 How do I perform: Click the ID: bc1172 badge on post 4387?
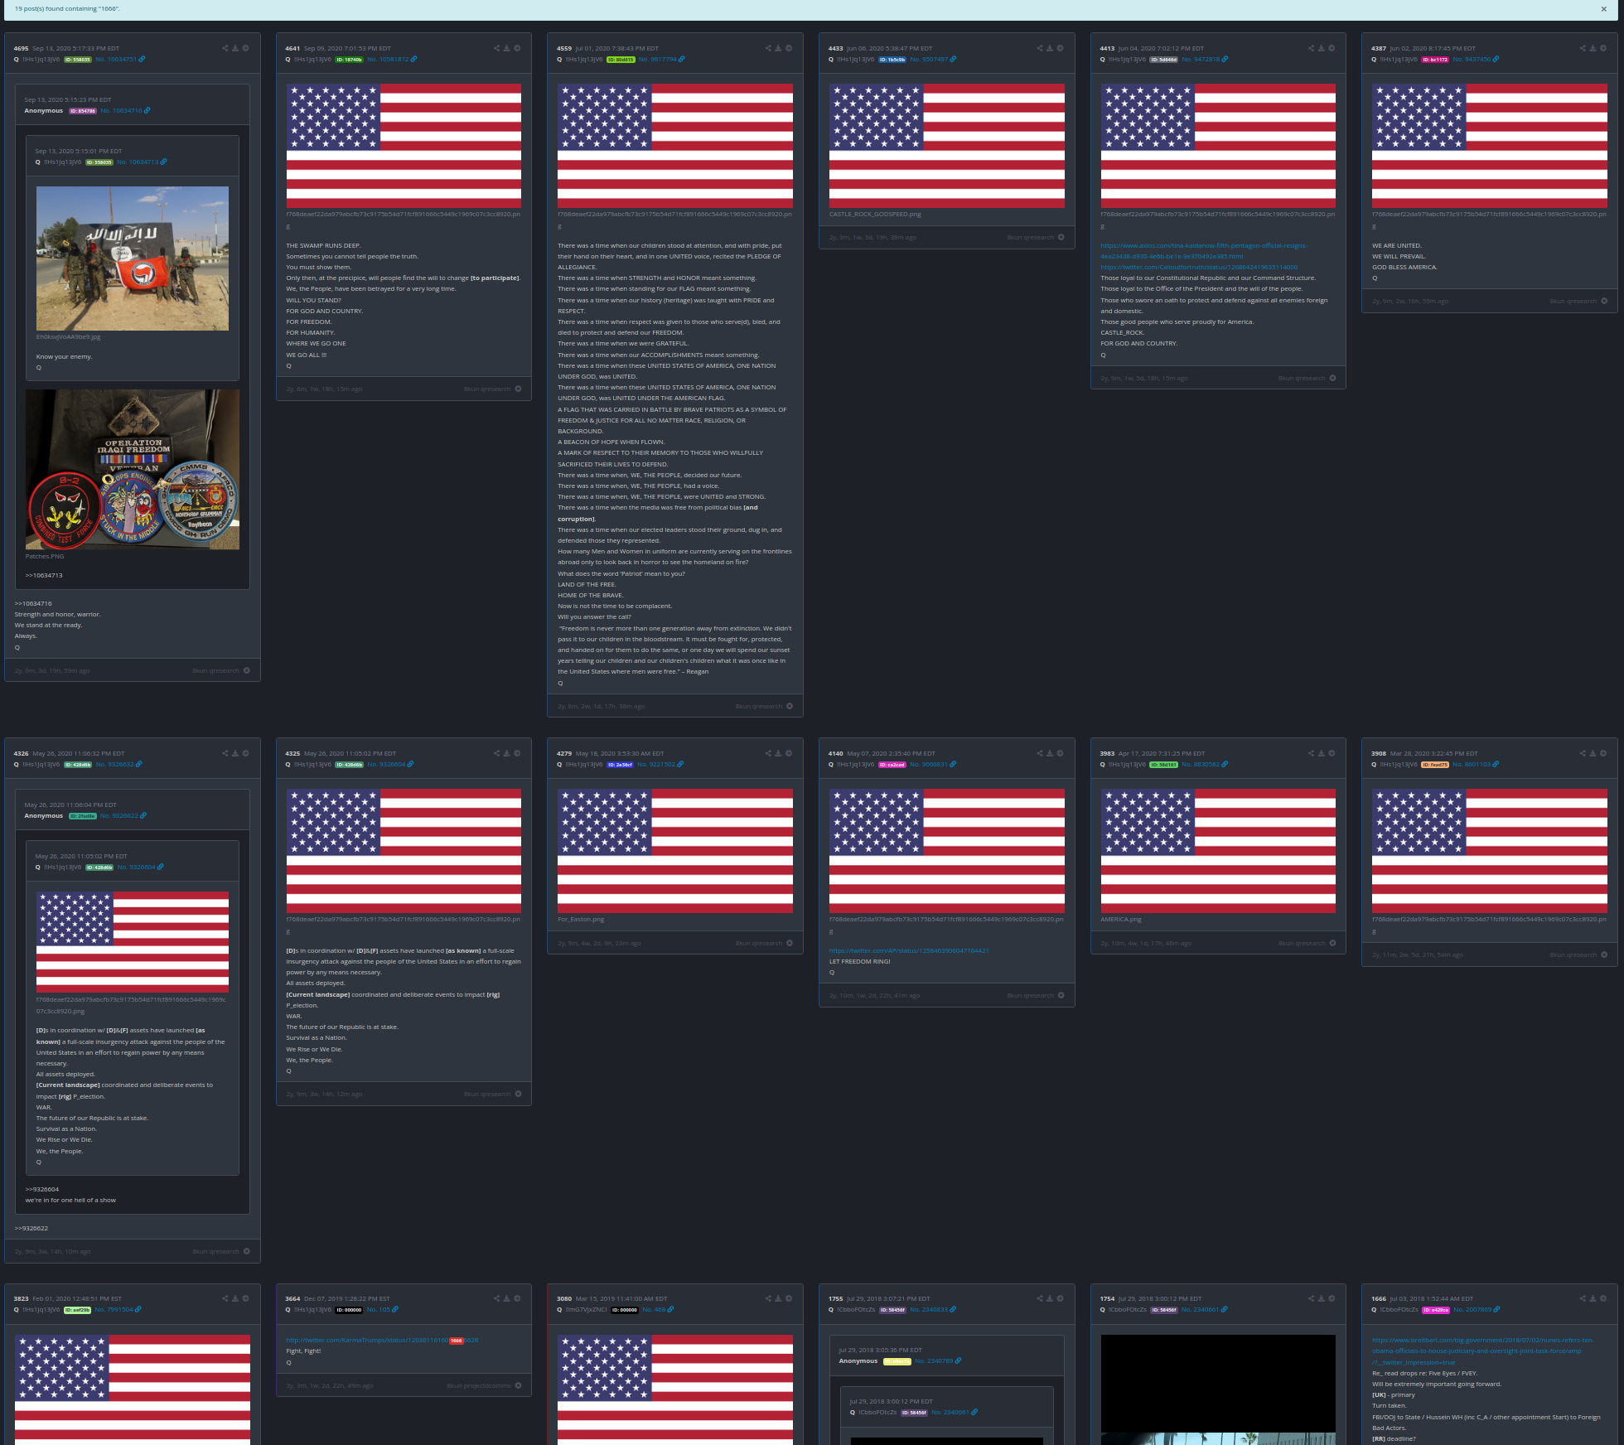1436,60
